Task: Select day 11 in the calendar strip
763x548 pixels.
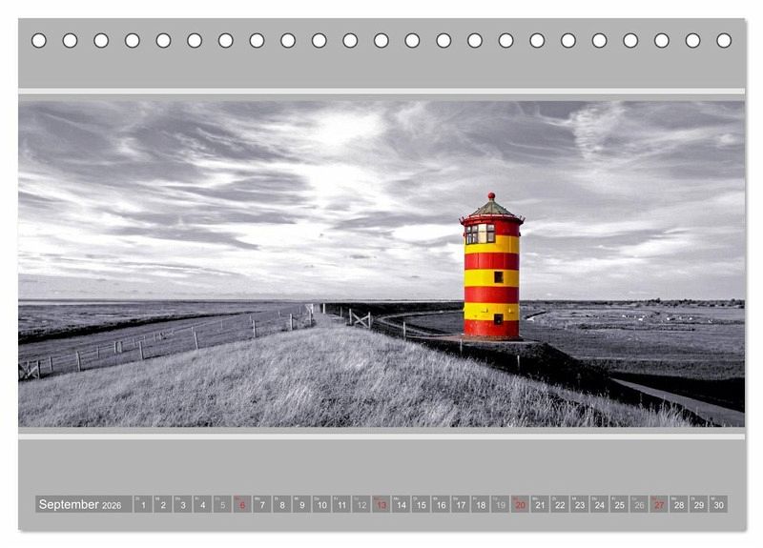Action: click(341, 504)
